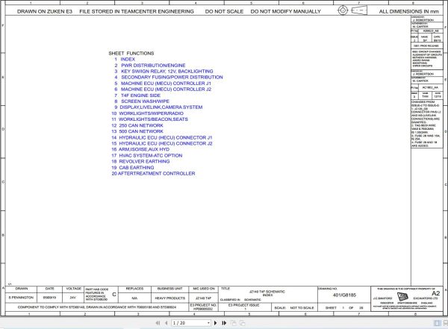Open the page number dropdown arrow
448x329 pixels.
tap(208, 323)
